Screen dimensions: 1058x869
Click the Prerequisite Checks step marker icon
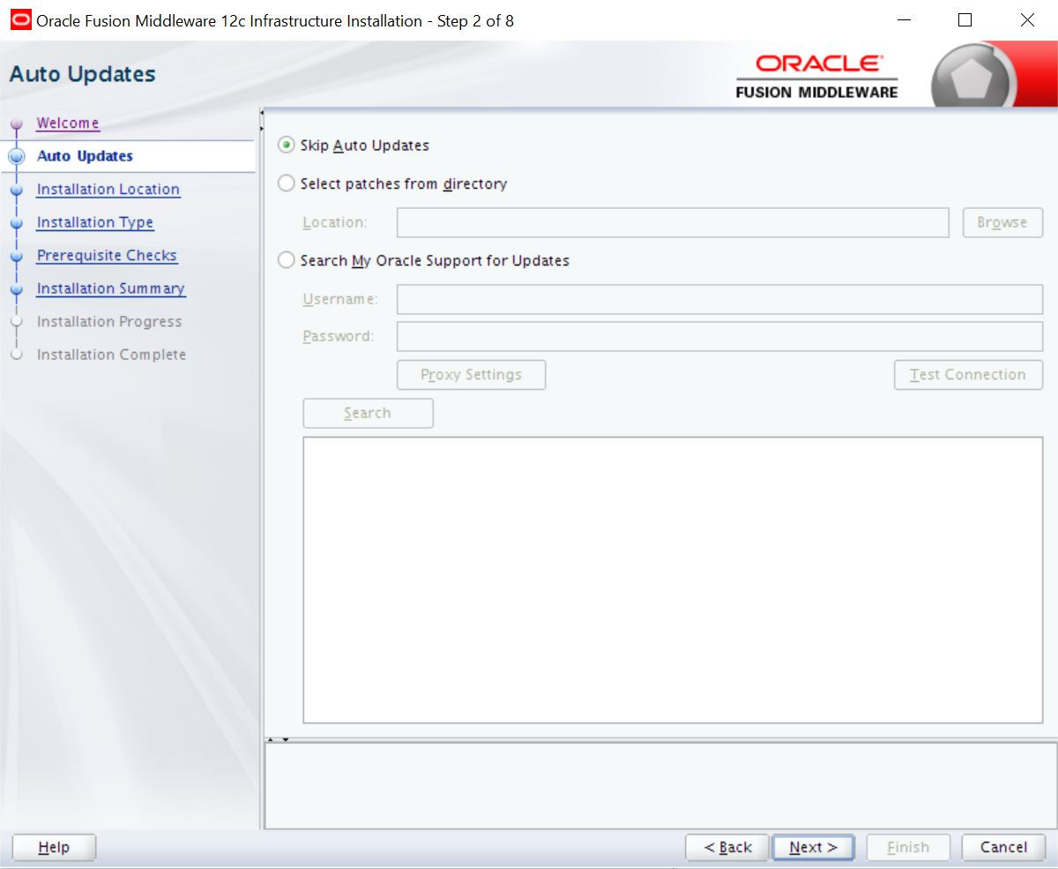coord(16,256)
